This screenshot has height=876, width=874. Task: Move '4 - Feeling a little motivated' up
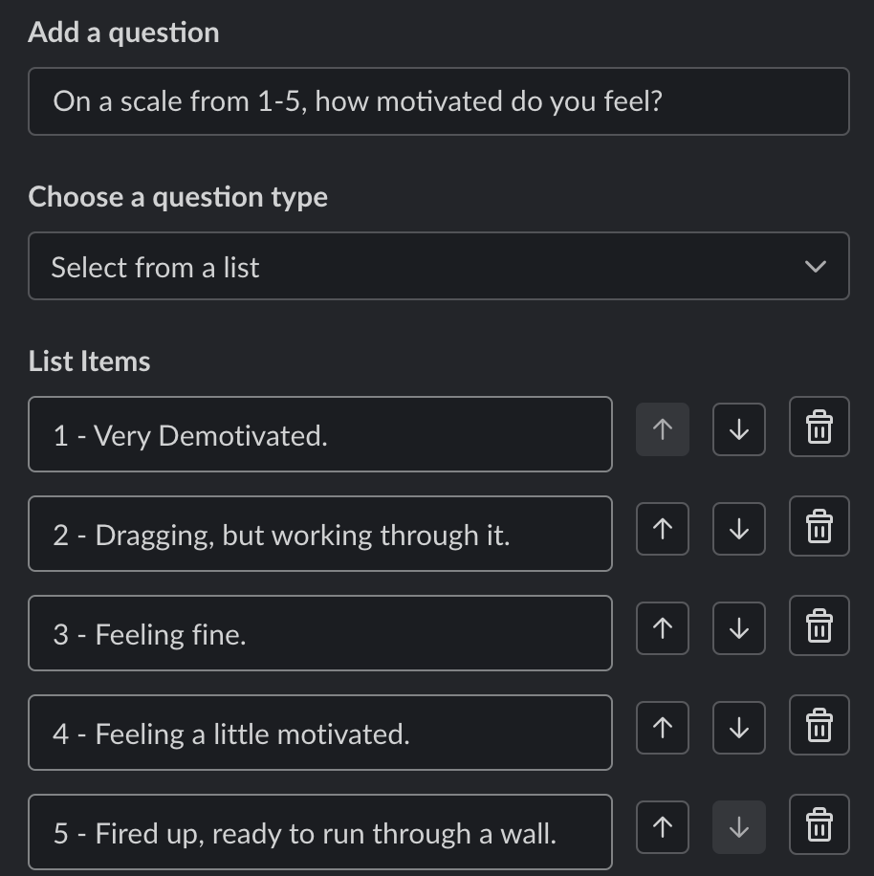pyautogui.click(x=663, y=728)
